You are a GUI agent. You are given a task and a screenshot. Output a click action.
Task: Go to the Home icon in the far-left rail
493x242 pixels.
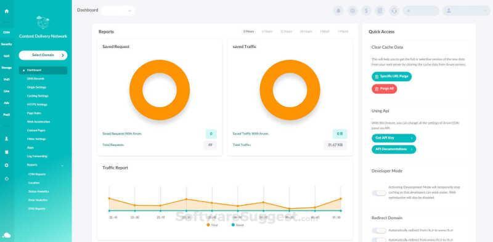pos(7,11)
